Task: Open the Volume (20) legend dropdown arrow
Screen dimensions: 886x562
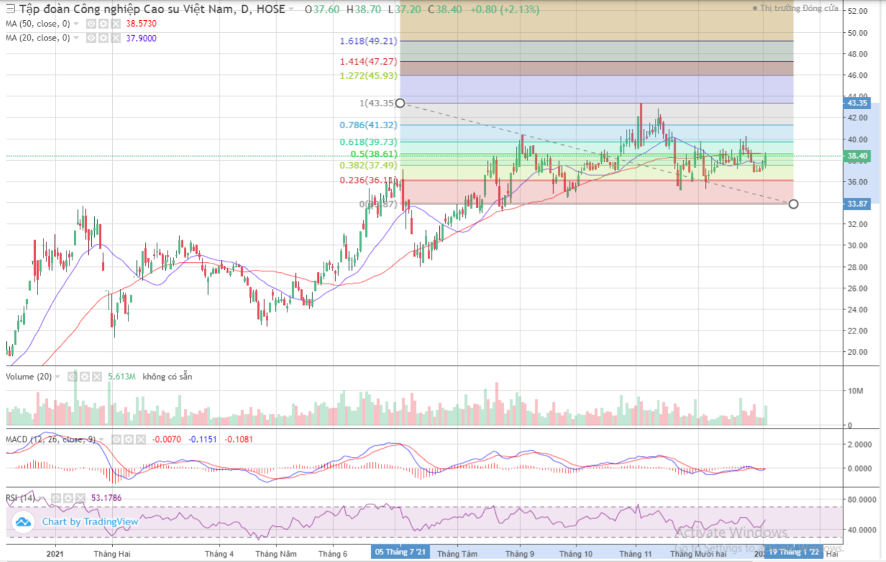Action: (58, 377)
